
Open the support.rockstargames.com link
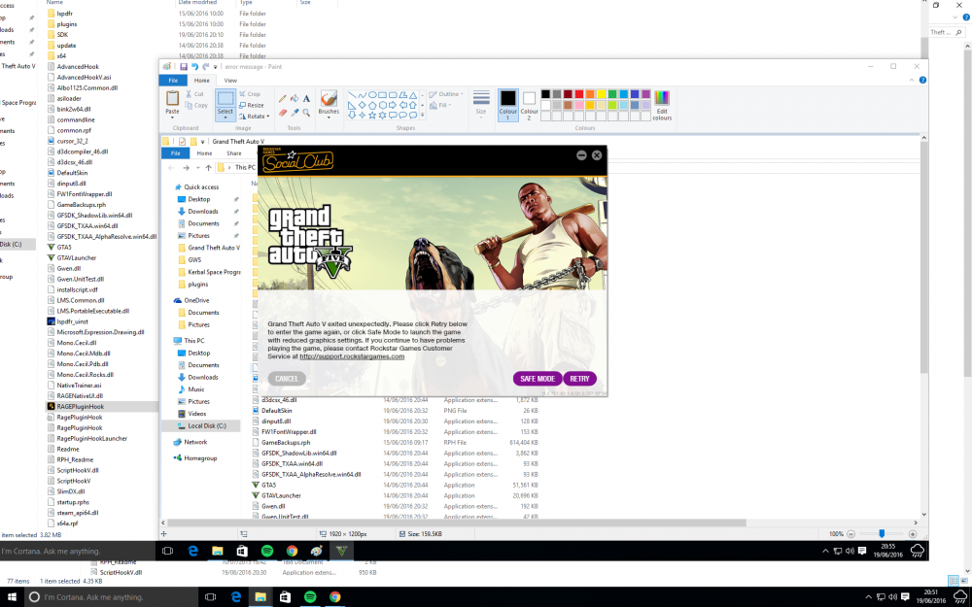(x=352, y=356)
